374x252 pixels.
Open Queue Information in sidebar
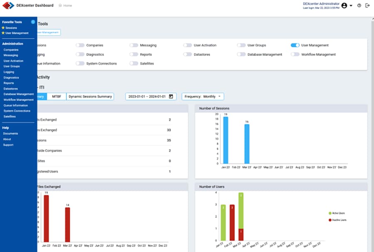coord(16,105)
